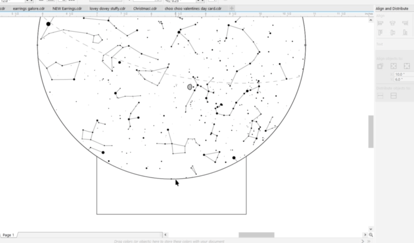414x243 pixels.
Task: Click the Align Bottom icon
Action: click(405, 33)
